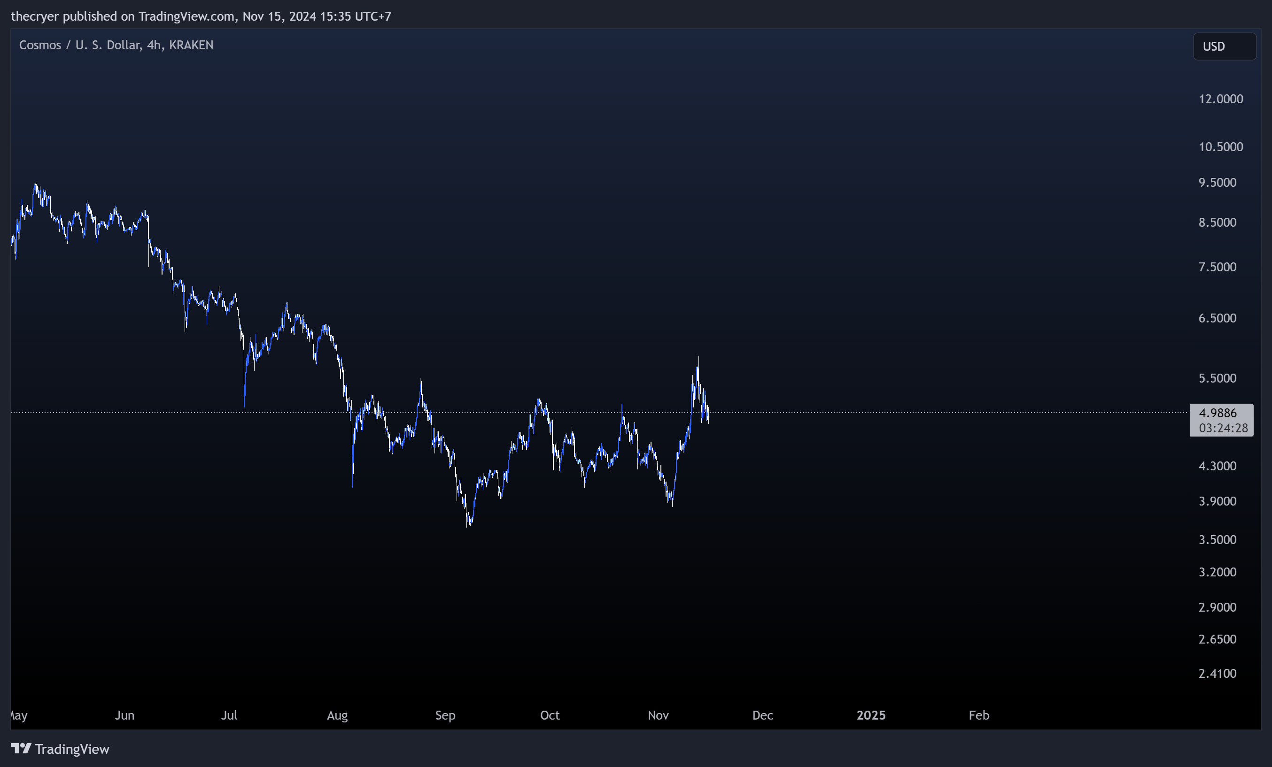Click the Jul label on time axis
This screenshot has width=1272, height=767.
[x=229, y=715]
